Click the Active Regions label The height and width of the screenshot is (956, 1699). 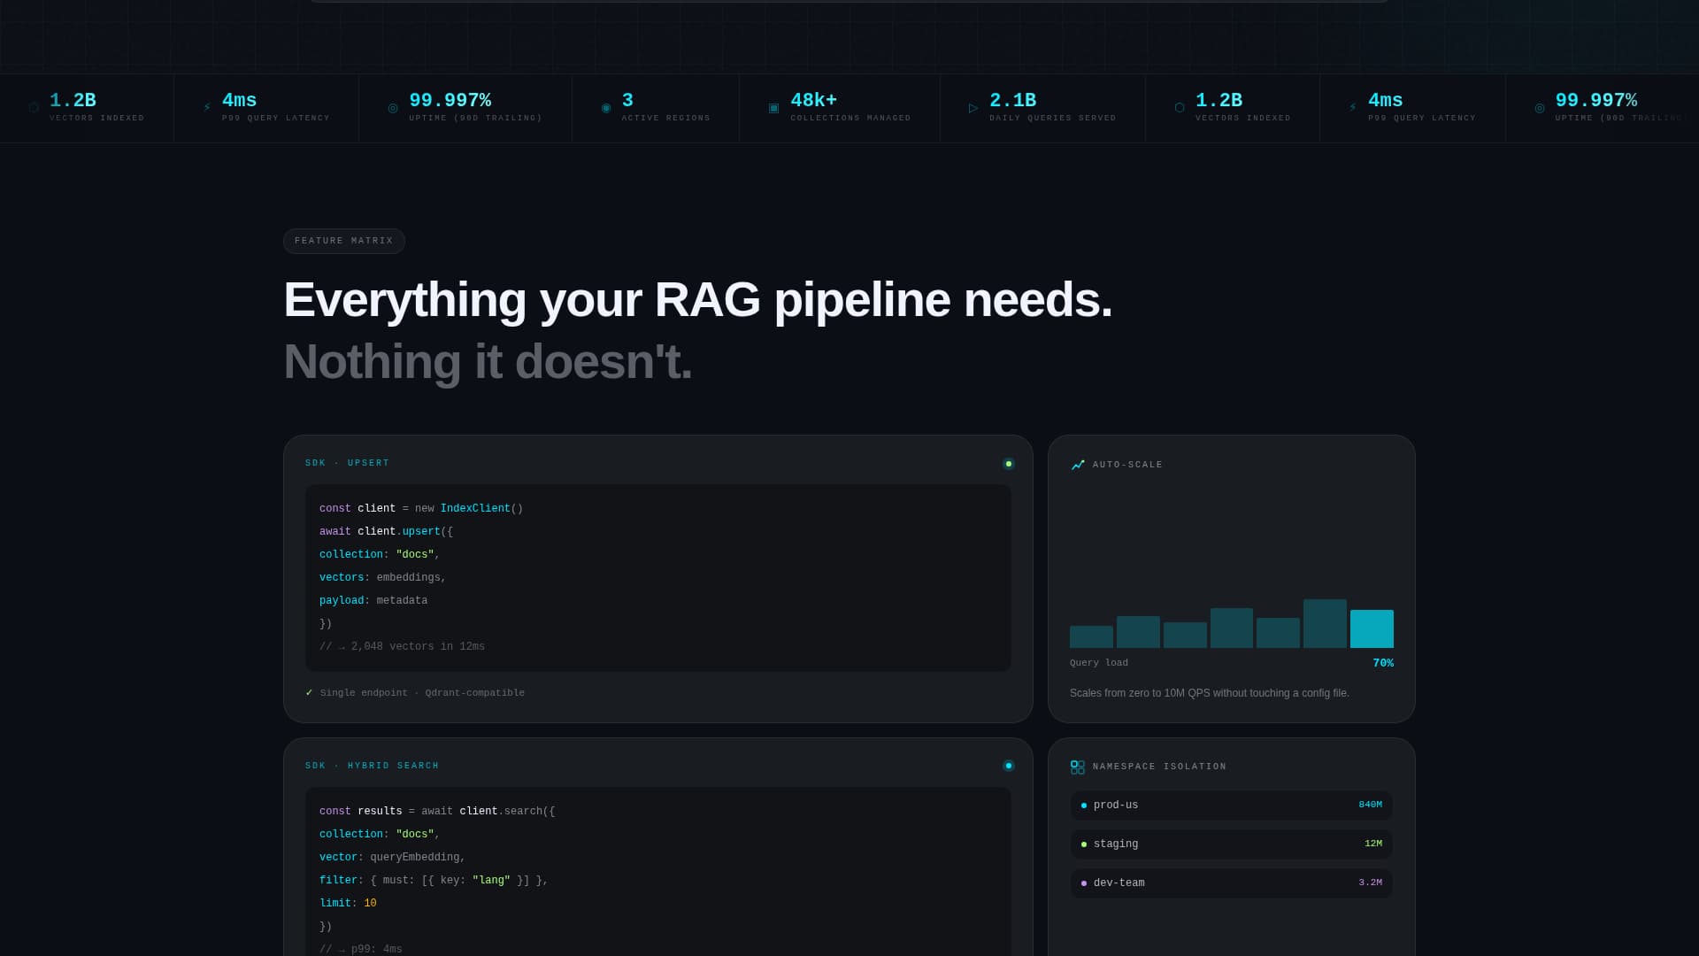tap(665, 118)
